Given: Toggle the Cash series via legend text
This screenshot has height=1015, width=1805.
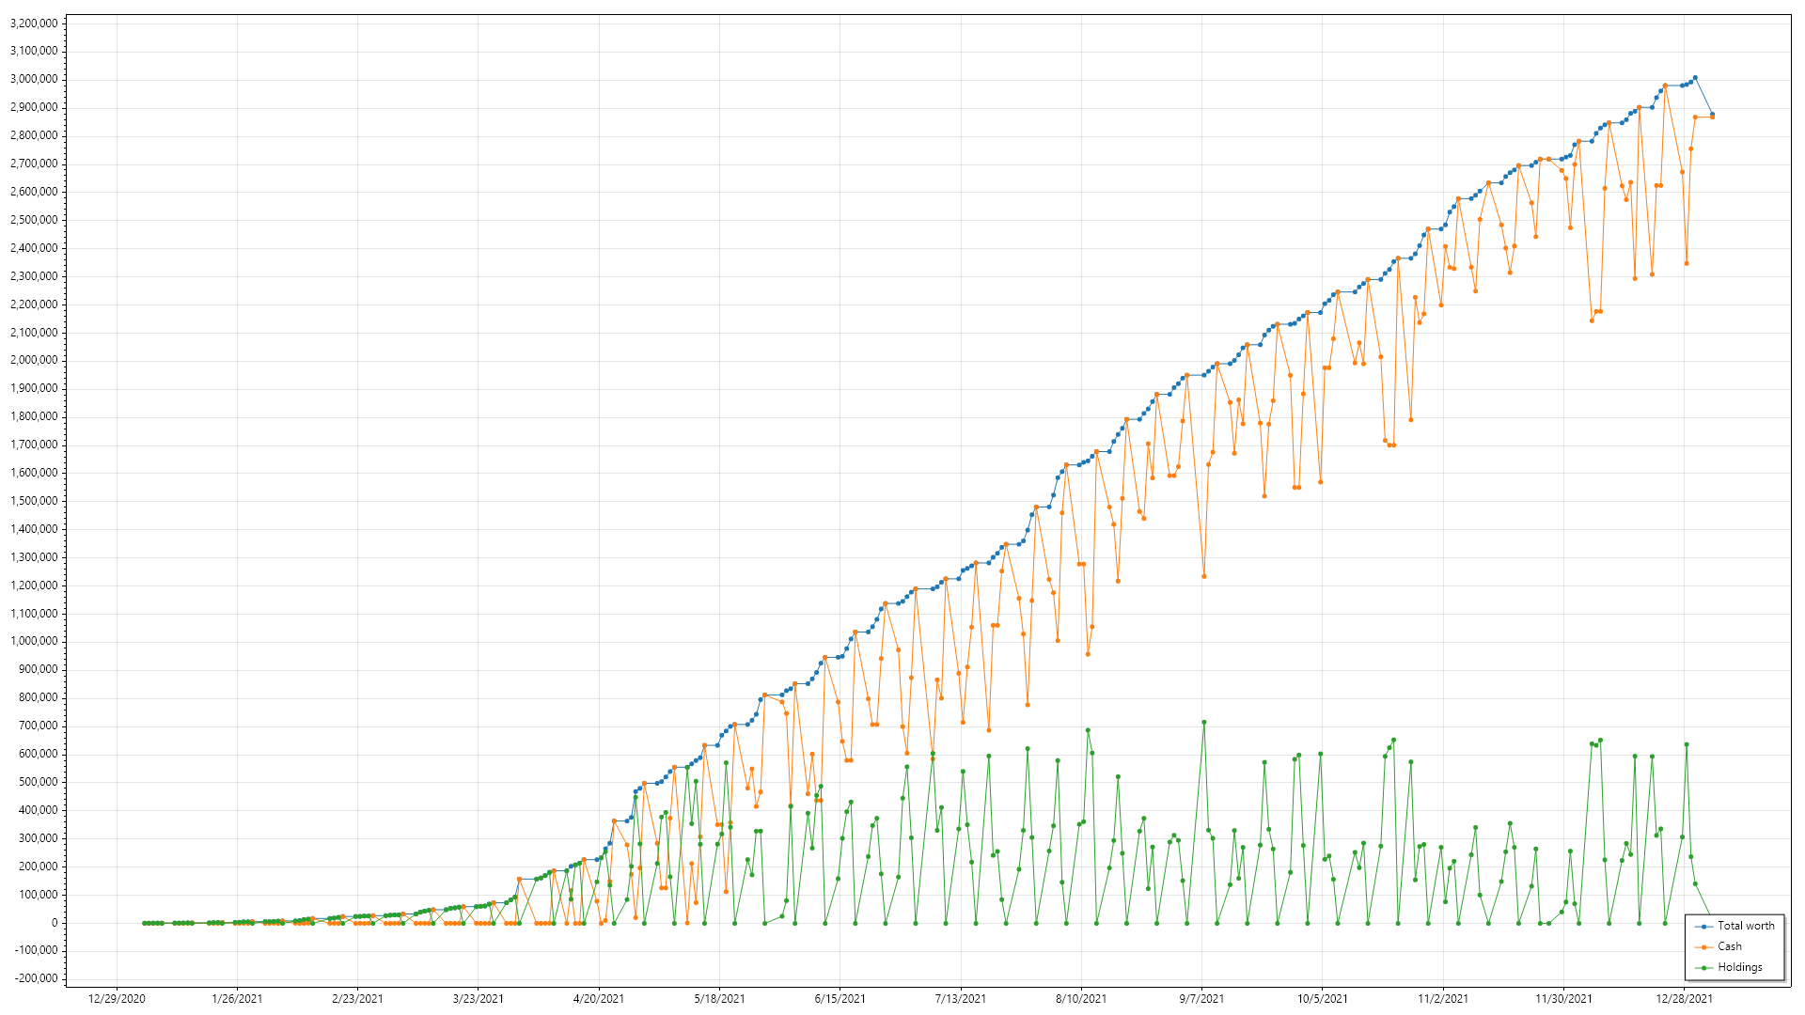Looking at the screenshot, I should (1730, 947).
